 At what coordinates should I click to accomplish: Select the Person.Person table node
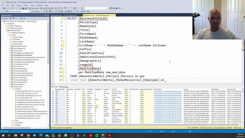pyautogui.click(x=18, y=87)
